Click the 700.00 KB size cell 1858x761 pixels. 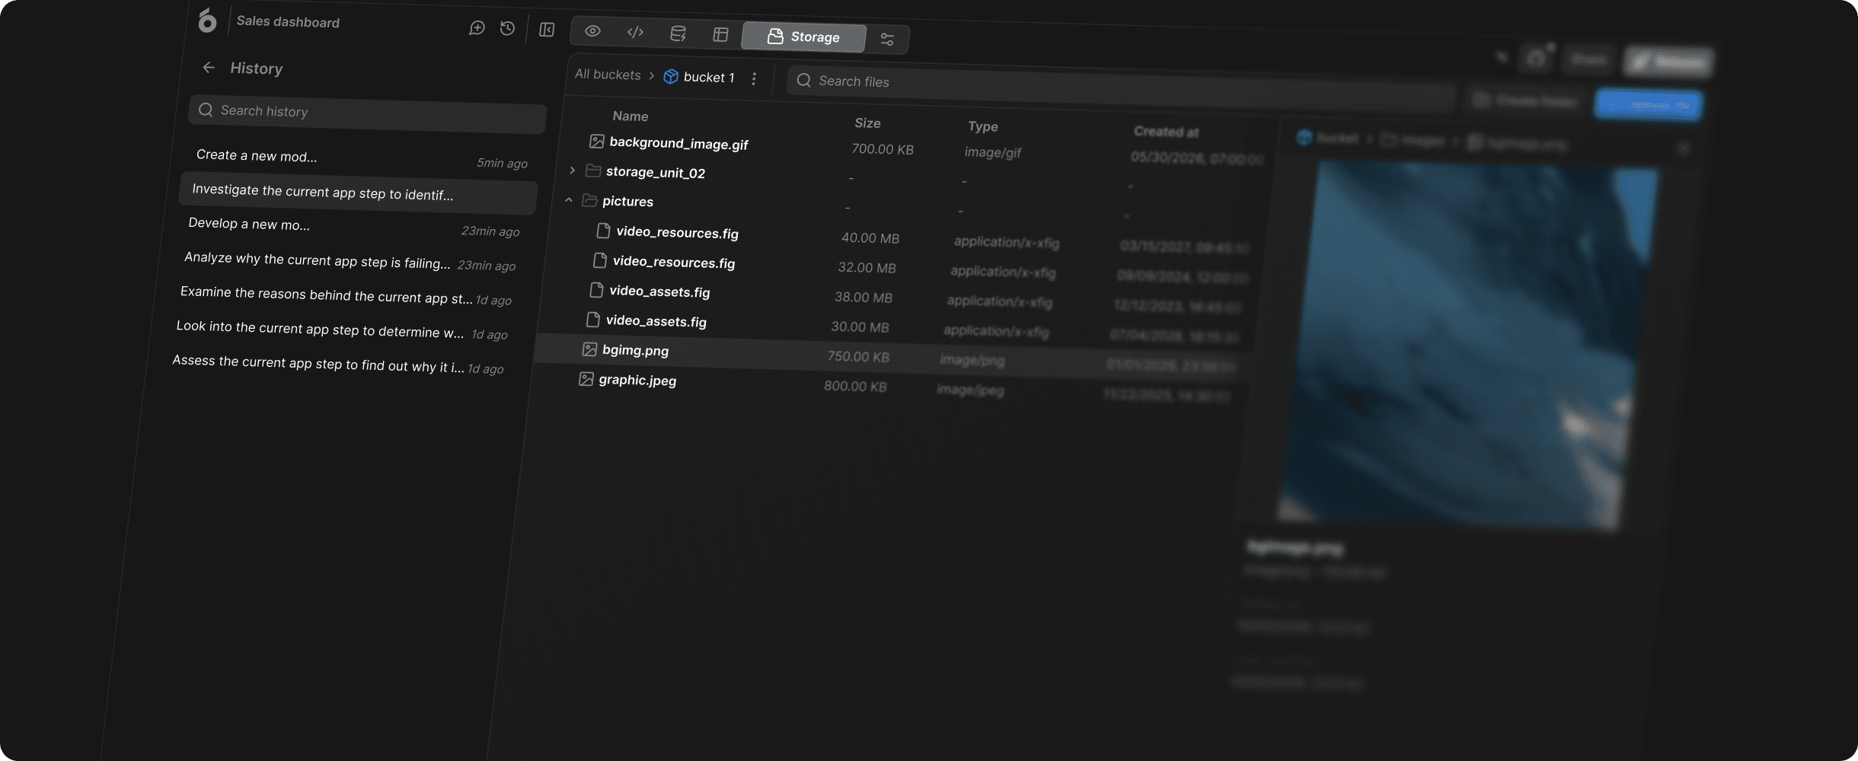click(883, 149)
